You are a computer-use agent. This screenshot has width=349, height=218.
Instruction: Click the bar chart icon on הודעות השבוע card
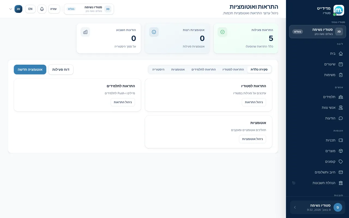85,32
